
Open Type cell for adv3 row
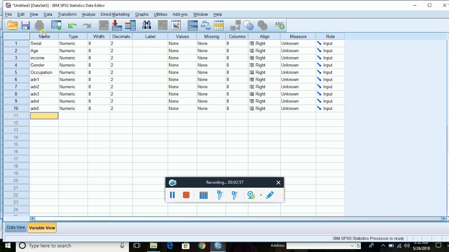coord(73,94)
